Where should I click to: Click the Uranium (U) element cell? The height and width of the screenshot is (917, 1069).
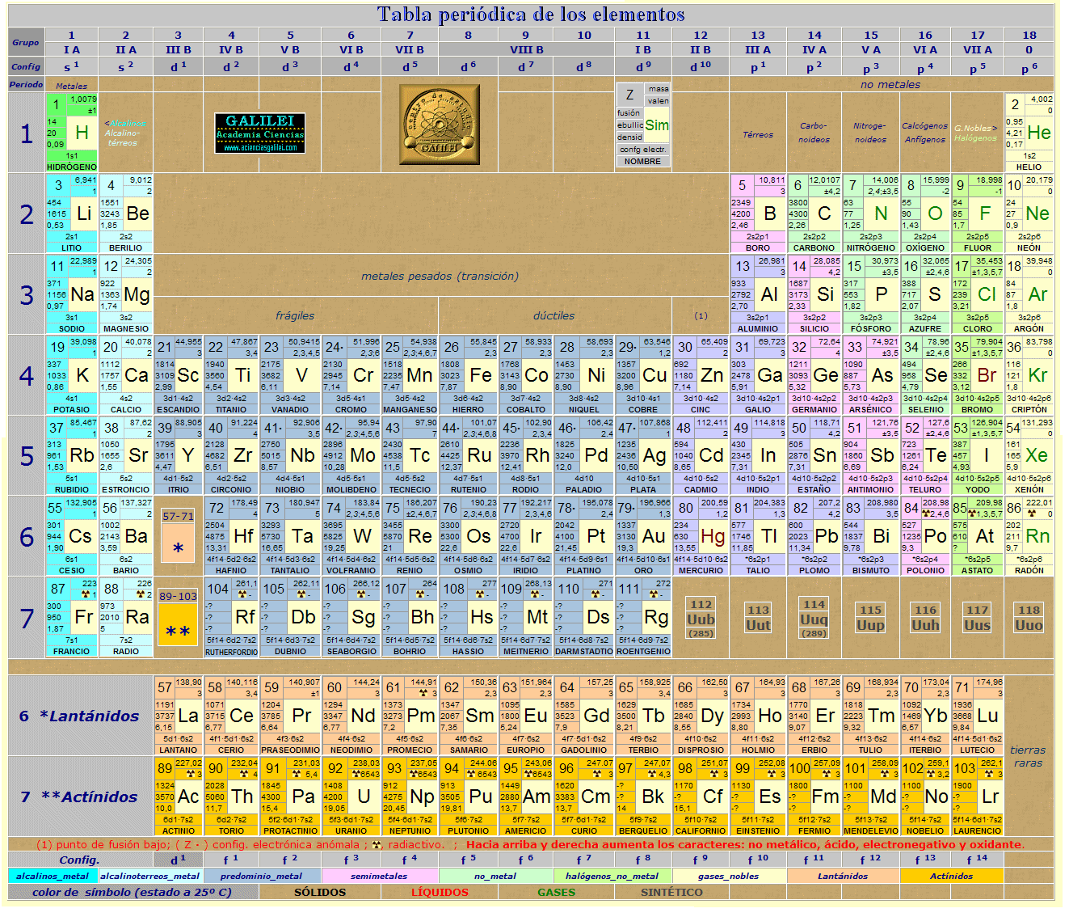coord(351,796)
